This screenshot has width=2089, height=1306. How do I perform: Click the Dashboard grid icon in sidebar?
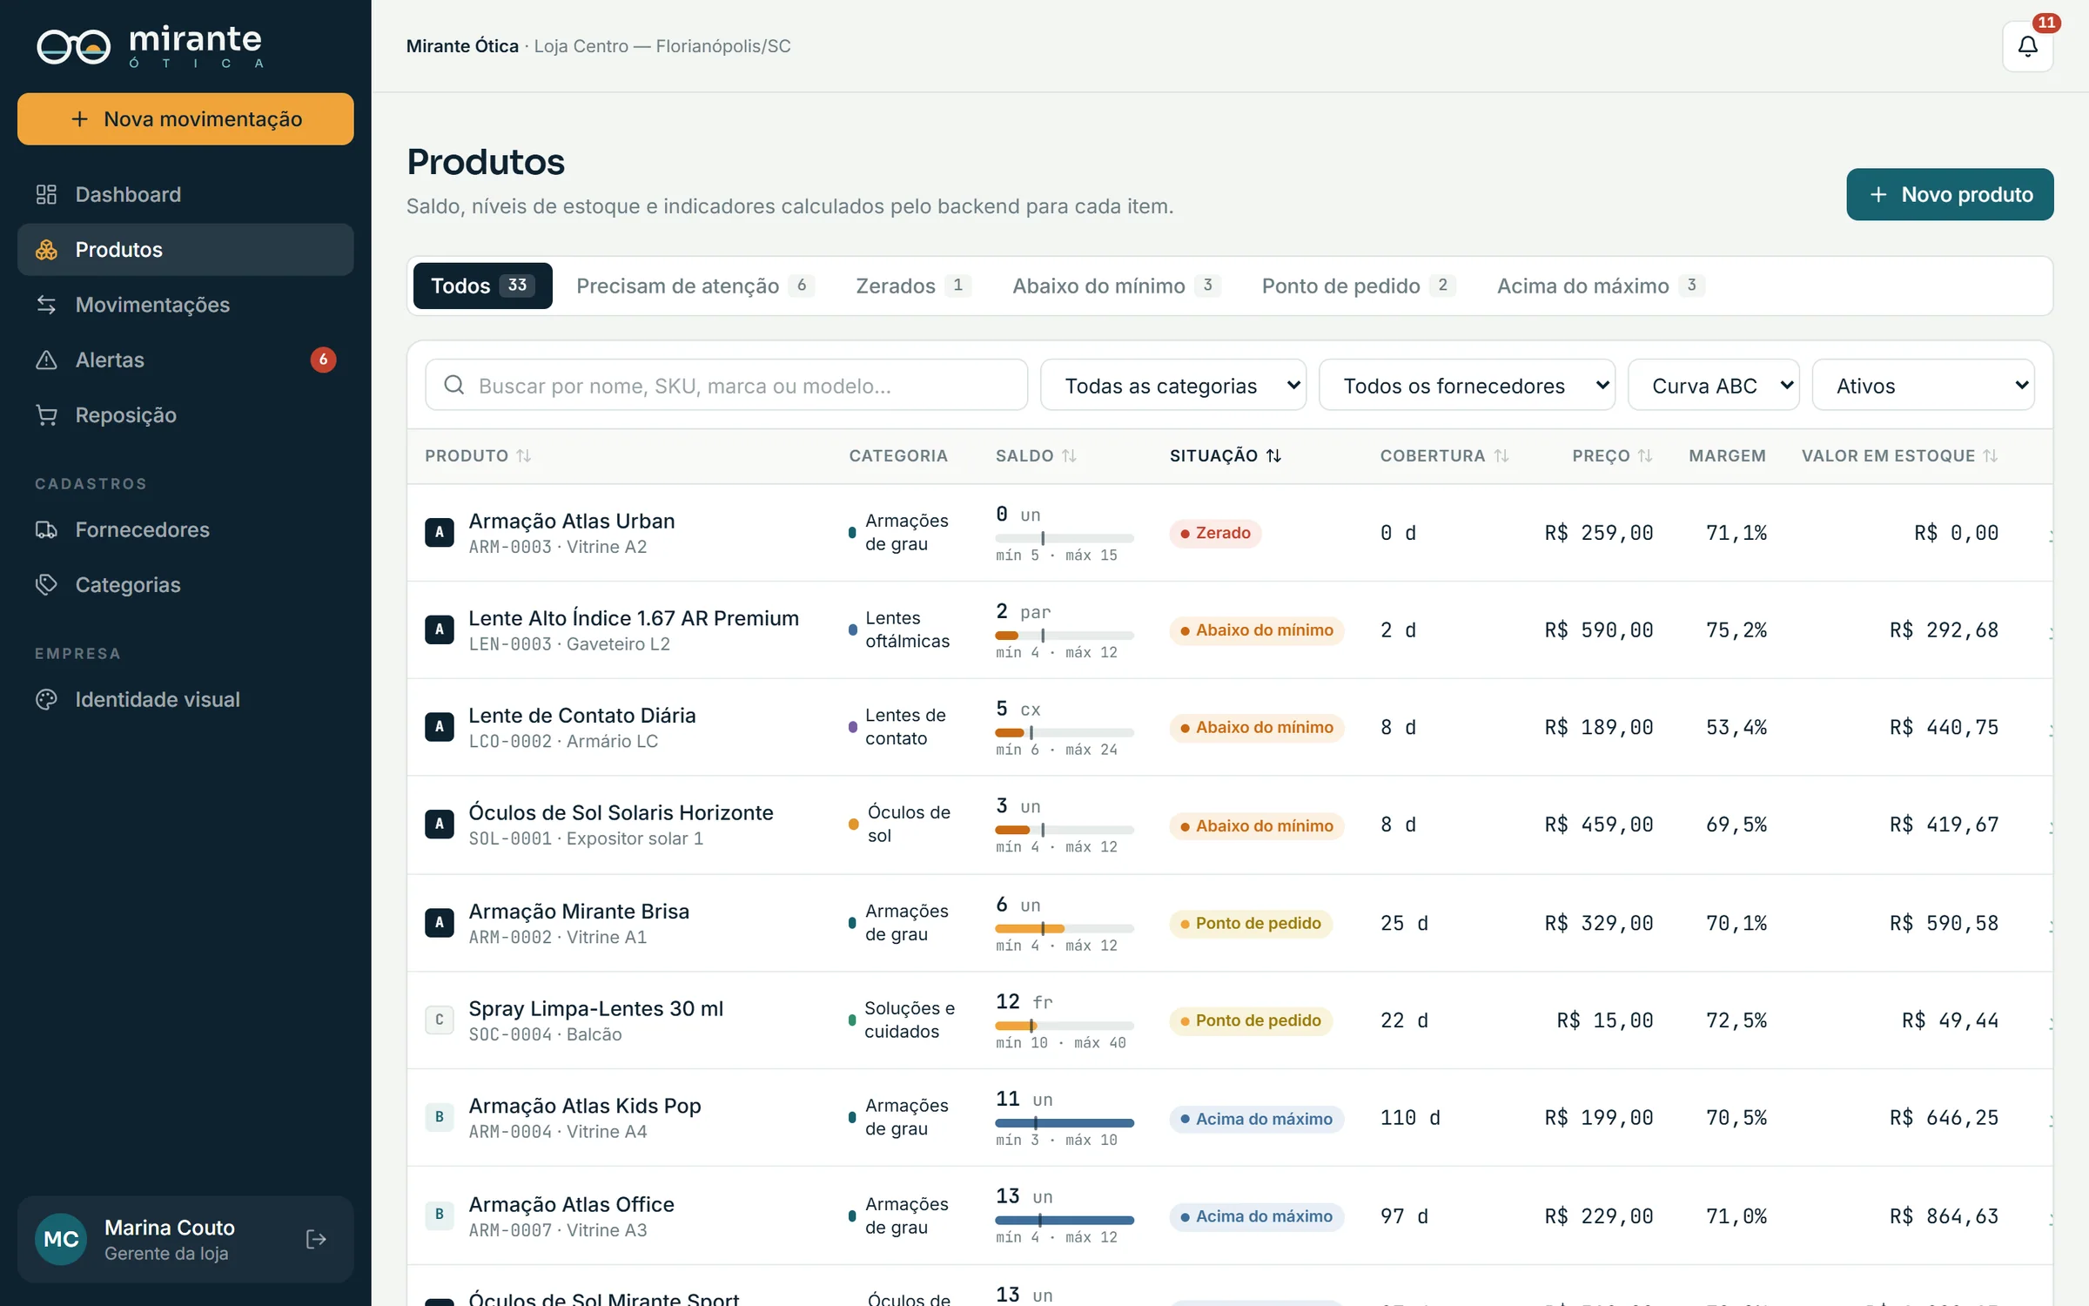46,194
